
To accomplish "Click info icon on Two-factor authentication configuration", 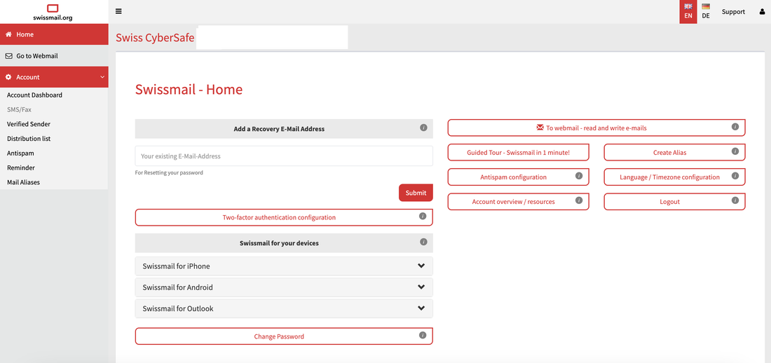I will pos(423,216).
